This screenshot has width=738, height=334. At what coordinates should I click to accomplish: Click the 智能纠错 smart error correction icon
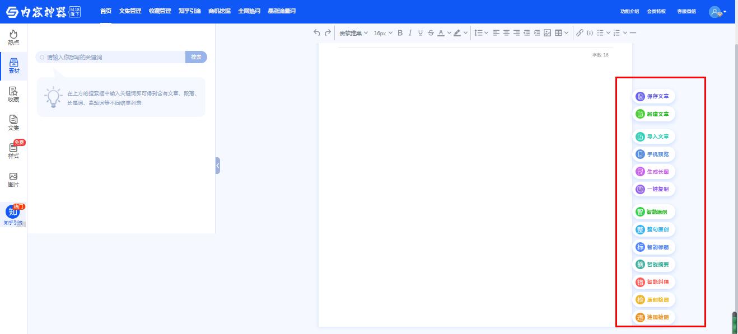coord(640,282)
